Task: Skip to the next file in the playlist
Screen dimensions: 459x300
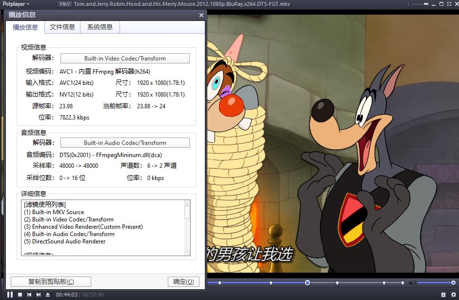Action: tap(39, 295)
